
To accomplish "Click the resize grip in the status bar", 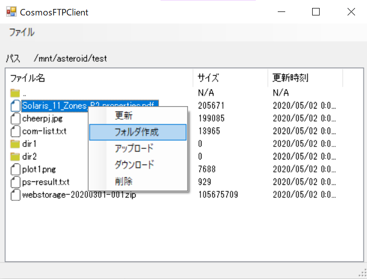I will pyautogui.click(x=363, y=273).
